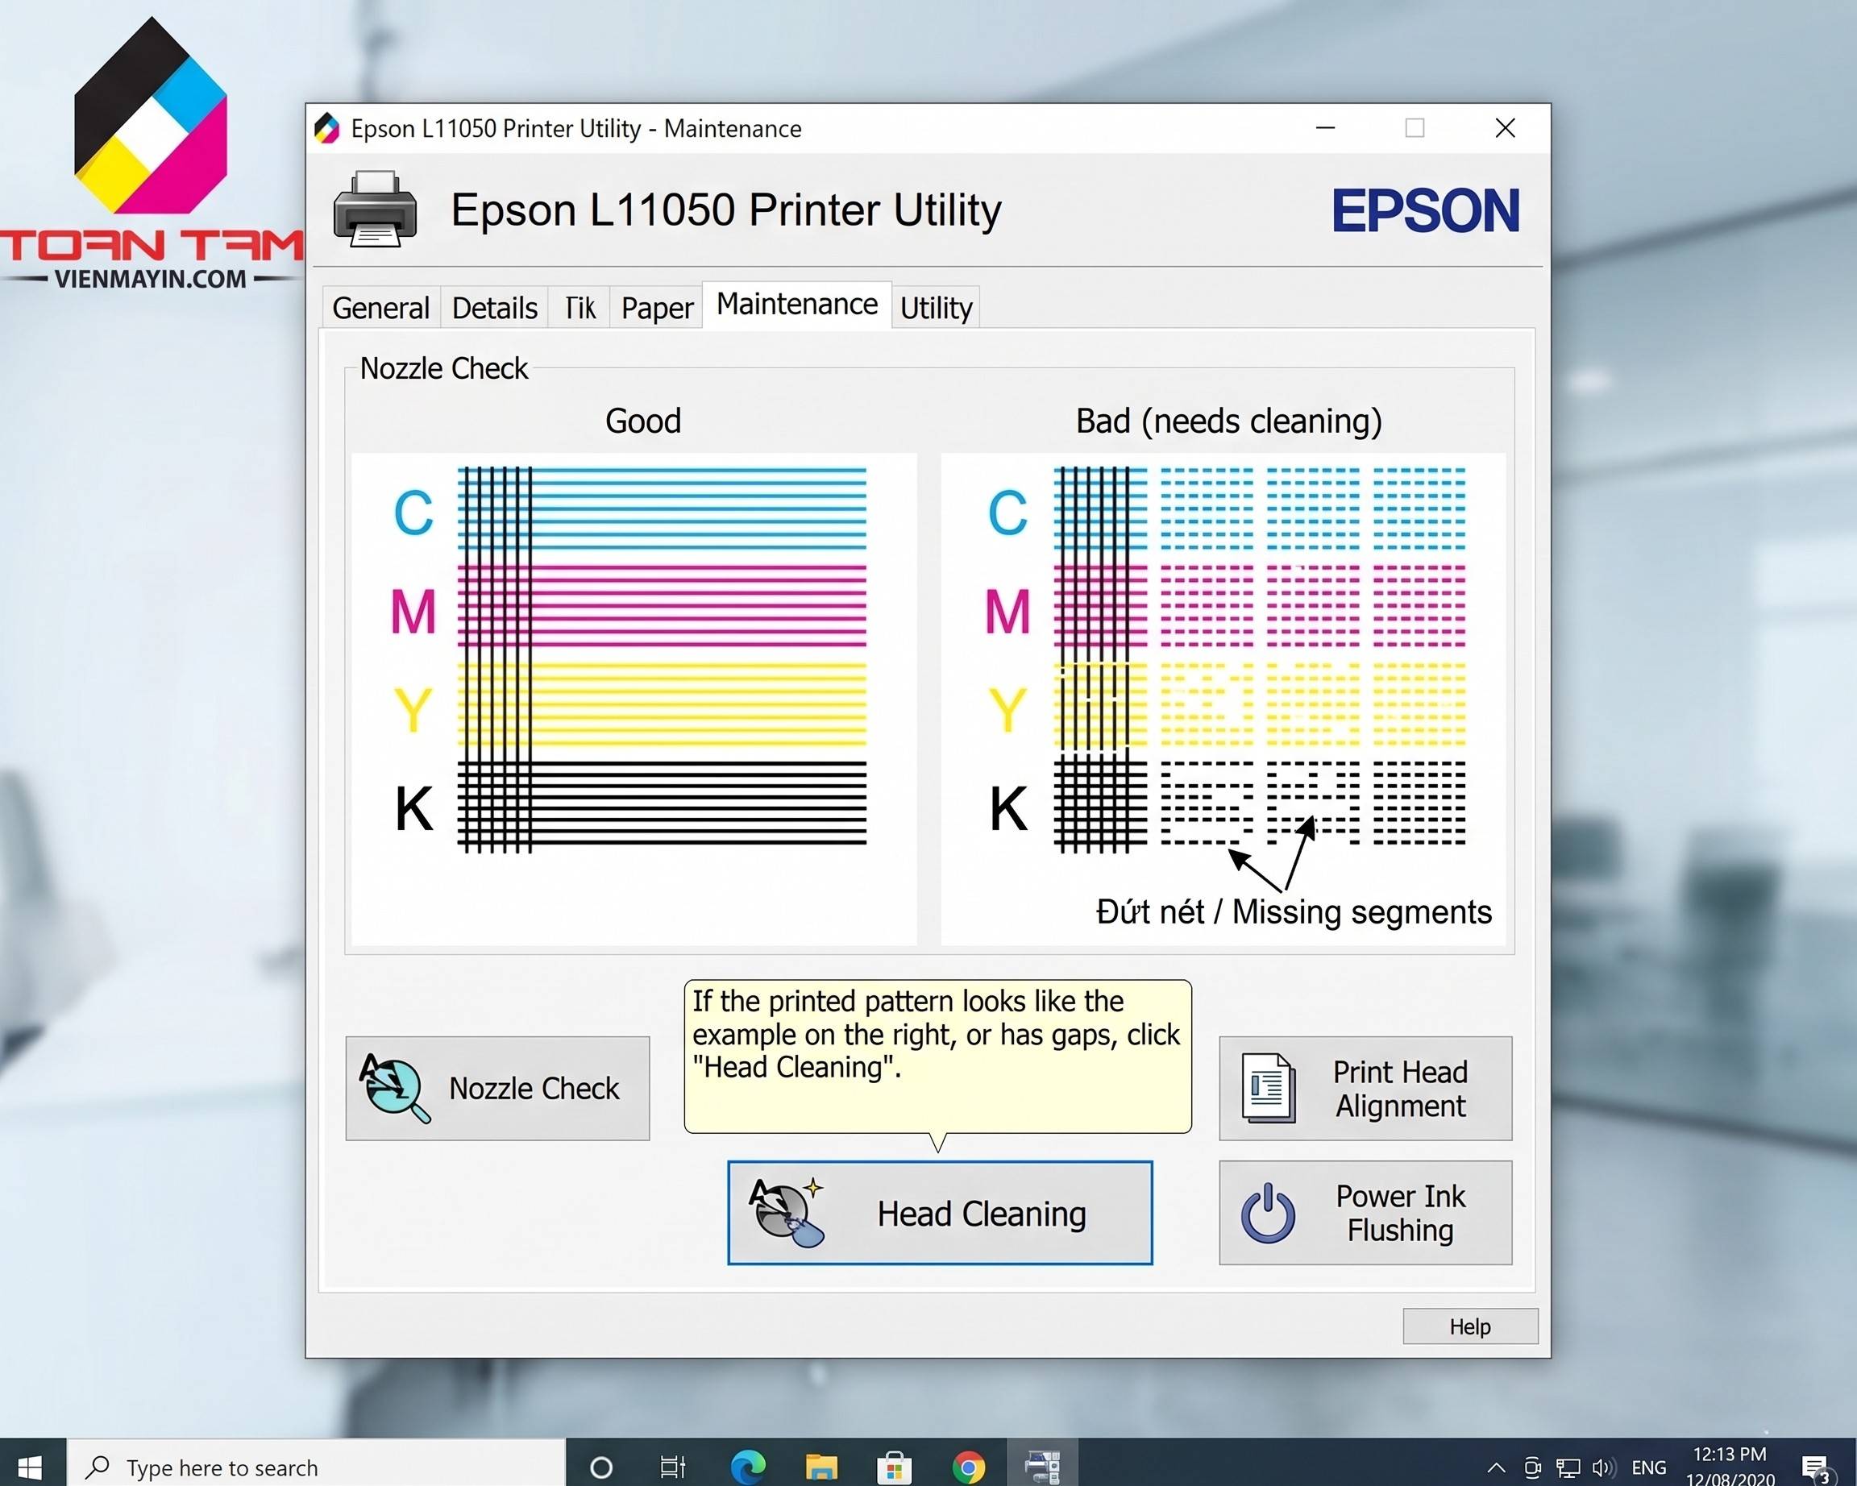Screen dimensions: 1857x1486
Task: Click the Nozzle Check magnifier icon
Action: coord(394,1088)
